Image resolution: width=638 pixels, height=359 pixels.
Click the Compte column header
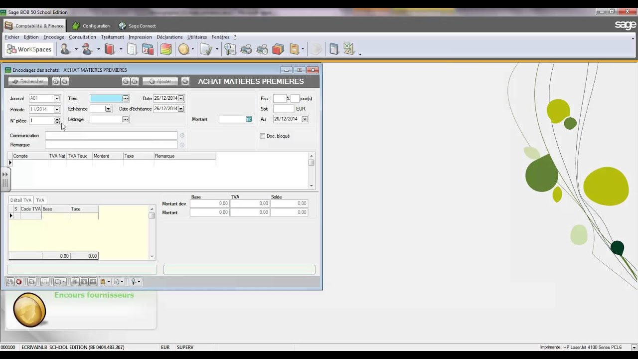tap(30, 156)
